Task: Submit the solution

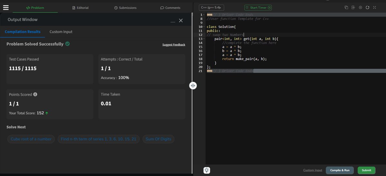Action: 366,170
